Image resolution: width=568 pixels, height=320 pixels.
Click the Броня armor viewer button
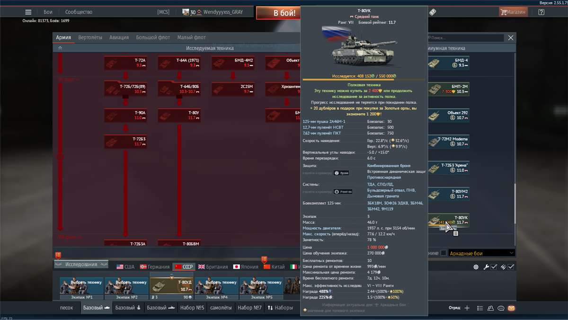(341, 173)
